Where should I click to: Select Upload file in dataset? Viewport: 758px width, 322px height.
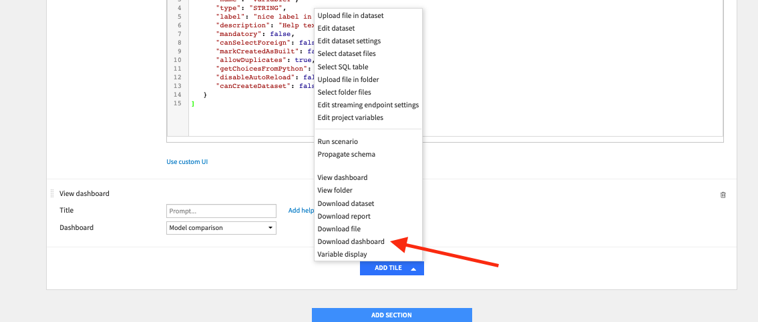click(x=351, y=16)
